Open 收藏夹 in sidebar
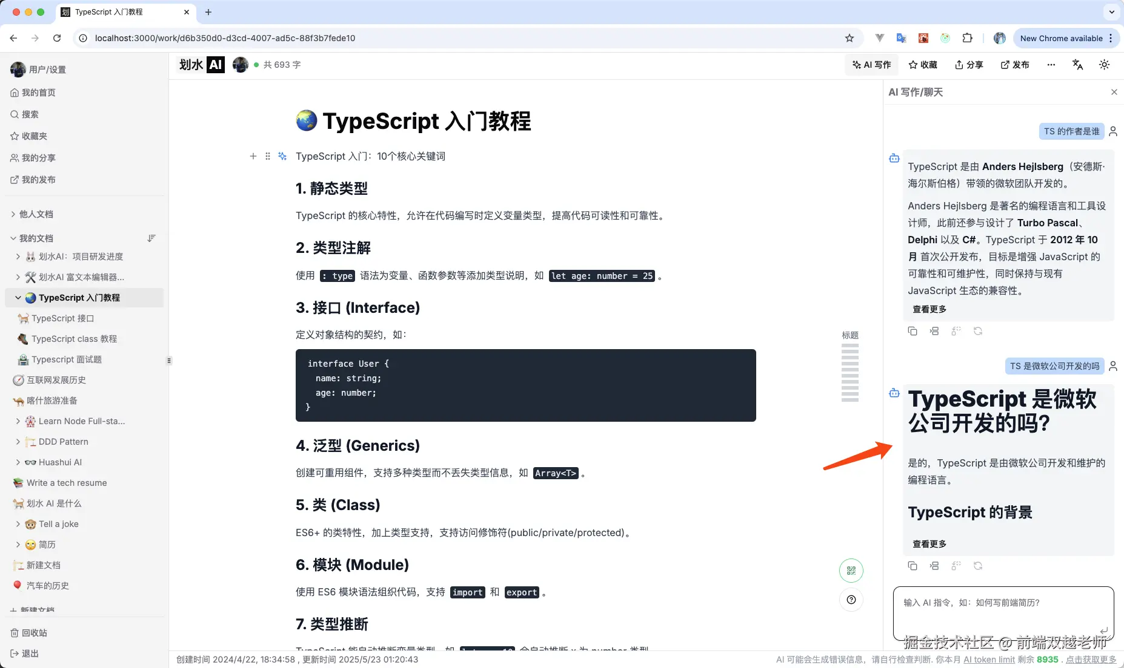This screenshot has height=668, width=1124. pyautogui.click(x=28, y=136)
